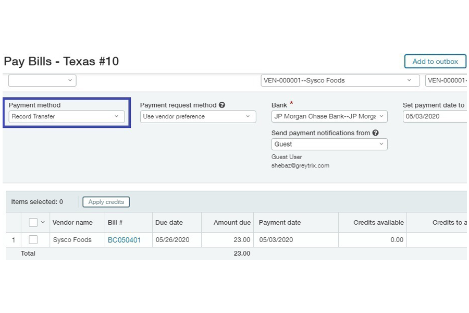Click the Add to outbox button
Image resolution: width=469 pixels, height=313 pixels.
coord(435,62)
